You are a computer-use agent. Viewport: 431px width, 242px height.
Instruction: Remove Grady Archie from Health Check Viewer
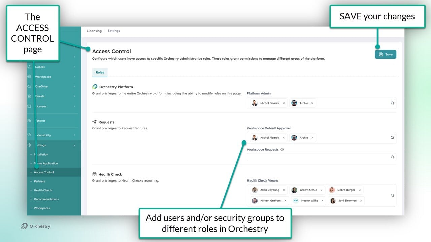click(321, 190)
